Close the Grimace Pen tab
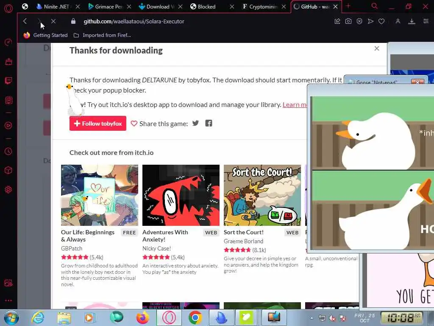The height and width of the screenshot is (326, 434). click(129, 6)
